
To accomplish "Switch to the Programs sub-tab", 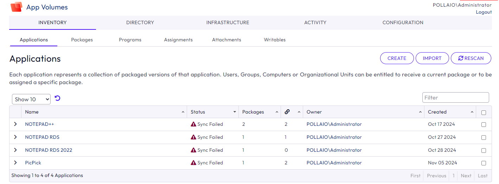I will pos(130,40).
